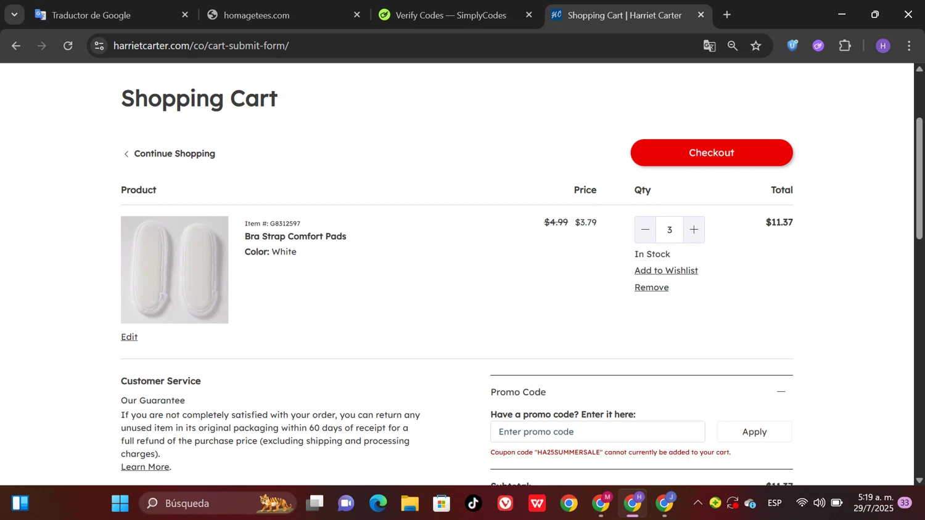Open TikTok from the taskbar
The image size is (925, 520).
pyautogui.click(x=474, y=503)
